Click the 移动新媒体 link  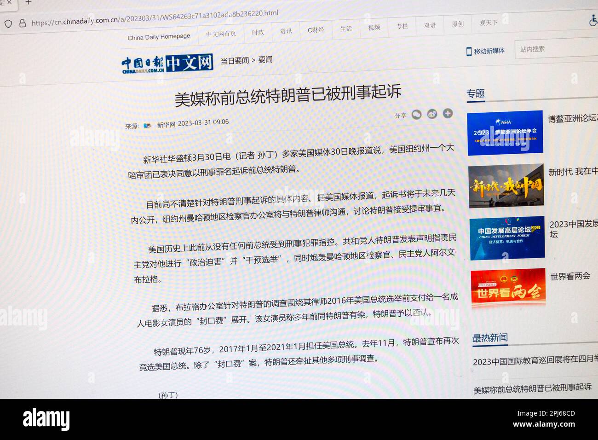[489, 51]
